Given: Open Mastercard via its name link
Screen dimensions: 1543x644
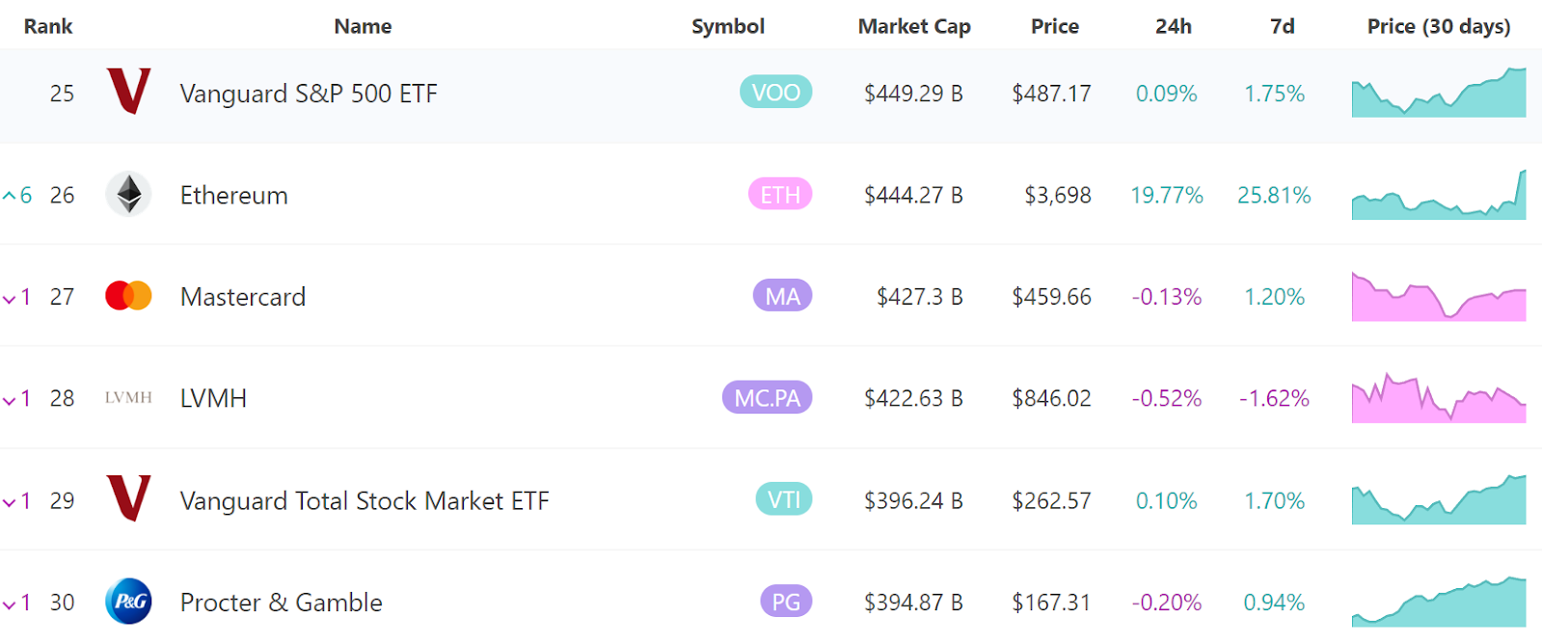Looking at the screenshot, I should pos(242,296).
